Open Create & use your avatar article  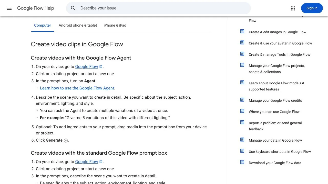(280, 43)
